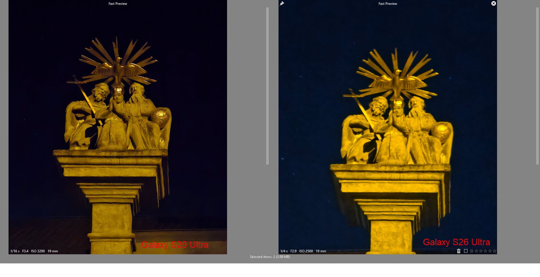Screen dimensions: 540x277
Task: Click the right pane Fast Preview label
Action: [x=388, y=4]
